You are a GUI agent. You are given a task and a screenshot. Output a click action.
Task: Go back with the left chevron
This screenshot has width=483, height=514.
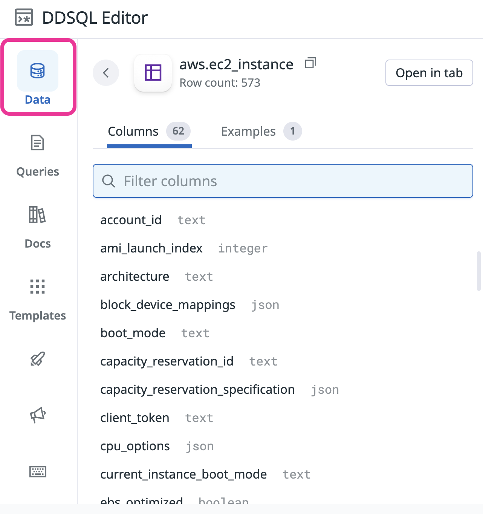[x=106, y=73]
